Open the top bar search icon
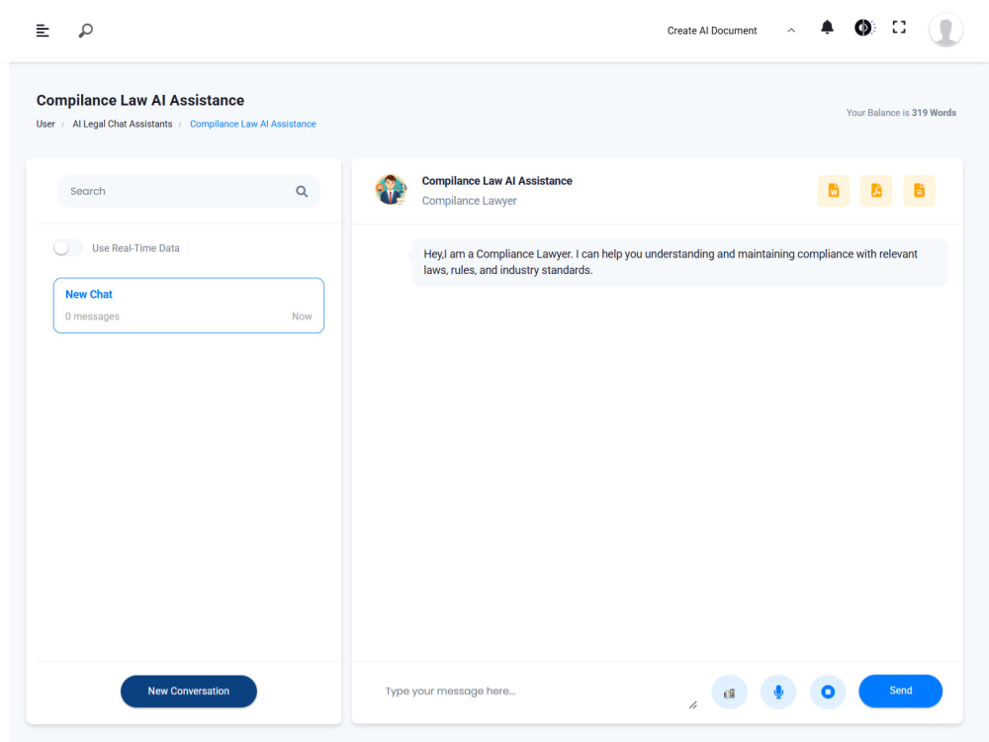 86,31
